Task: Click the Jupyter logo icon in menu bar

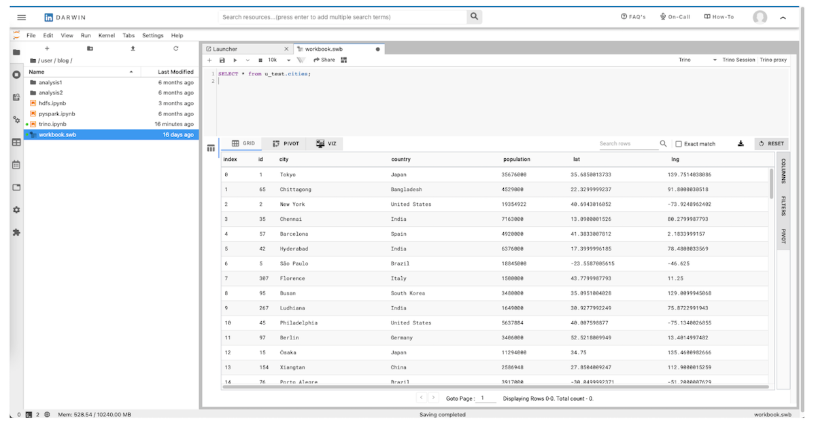Action: (x=16, y=35)
